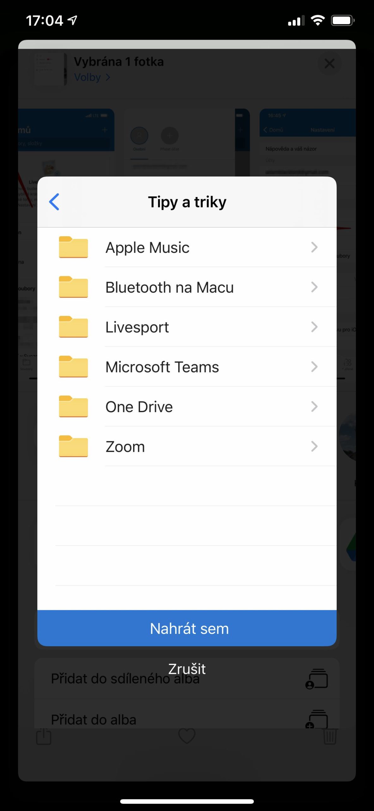The width and height of the screenshot is (374, 811).
Task: Expand One Drive row chevron
Action: click(314, 406)
